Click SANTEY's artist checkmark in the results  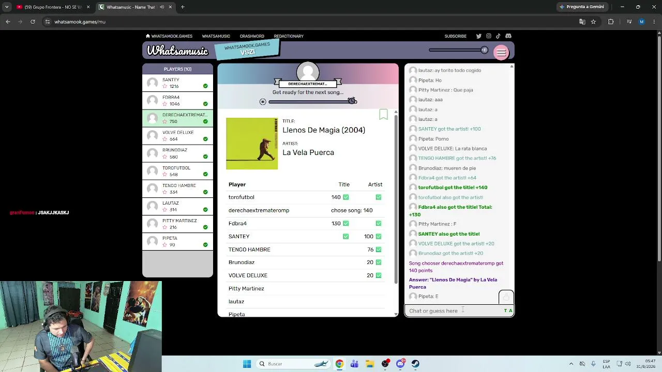tap(379, 237)
